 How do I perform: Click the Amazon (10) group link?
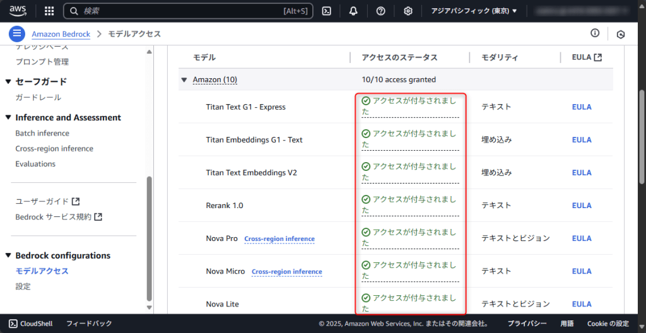(x=215, y=79)
